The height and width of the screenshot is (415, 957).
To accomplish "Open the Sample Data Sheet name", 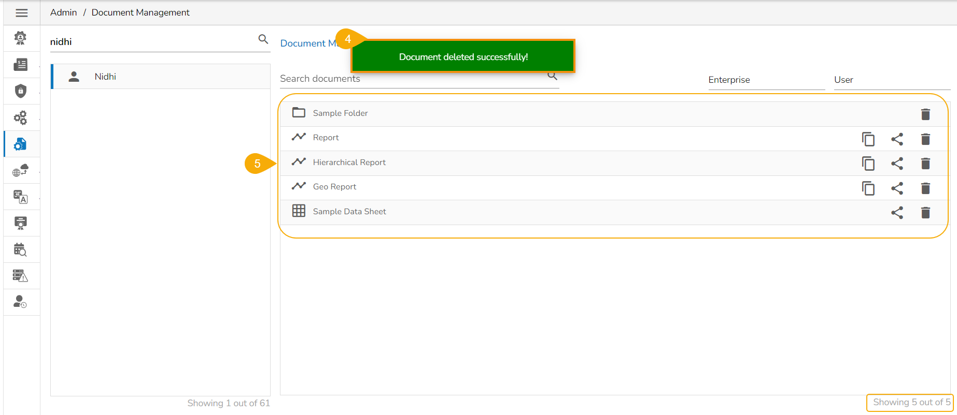I will (349, 212).
